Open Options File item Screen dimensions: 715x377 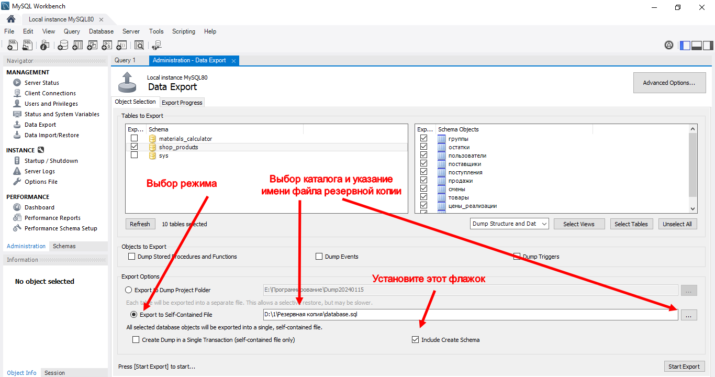click(41, 182)
